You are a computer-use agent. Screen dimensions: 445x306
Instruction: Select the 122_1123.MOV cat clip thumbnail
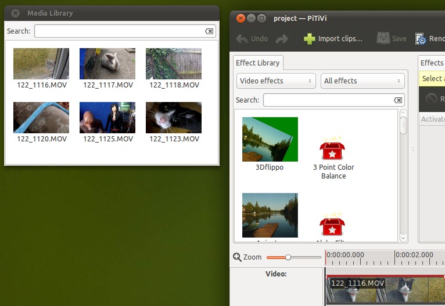tap(173, 118)
